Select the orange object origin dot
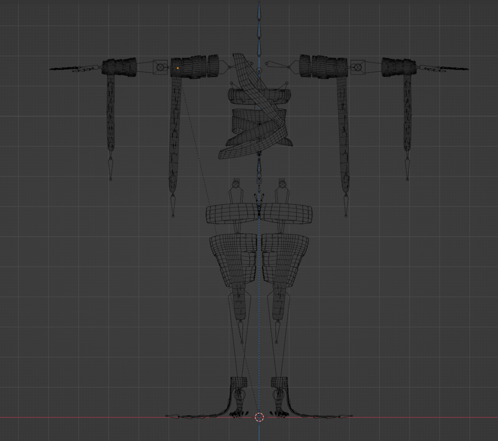This screenshot has width=498, height=441. point(178,68)
